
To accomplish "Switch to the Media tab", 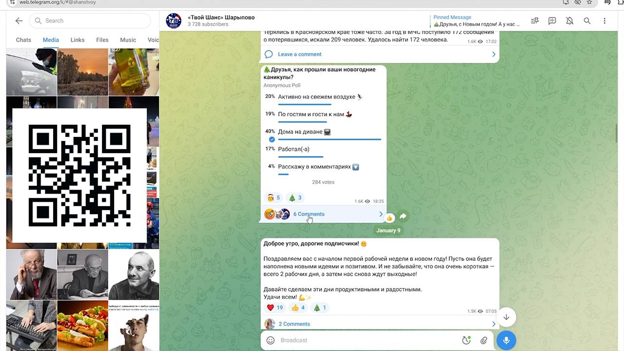I will pos(51,40).
